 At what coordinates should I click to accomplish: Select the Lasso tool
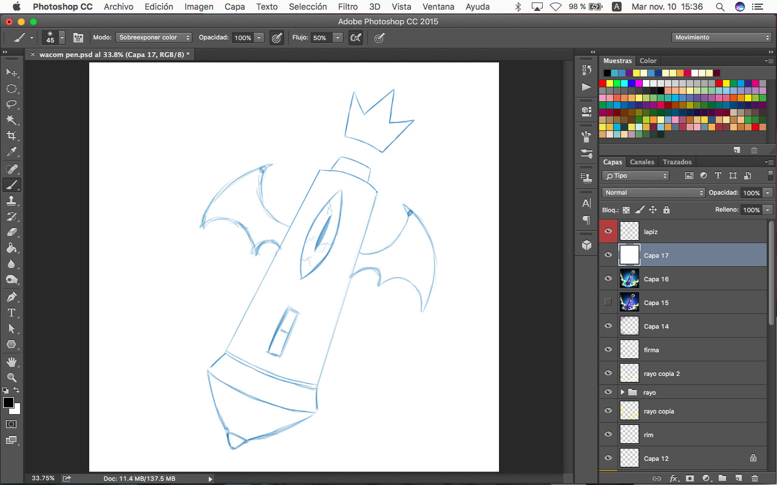(x=12, y=104)
